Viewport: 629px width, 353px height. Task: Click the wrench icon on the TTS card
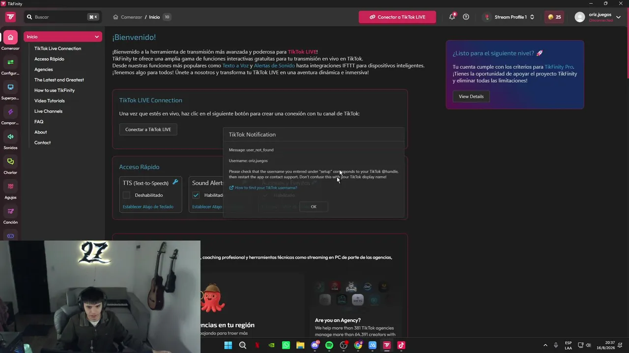click(175, 182)
